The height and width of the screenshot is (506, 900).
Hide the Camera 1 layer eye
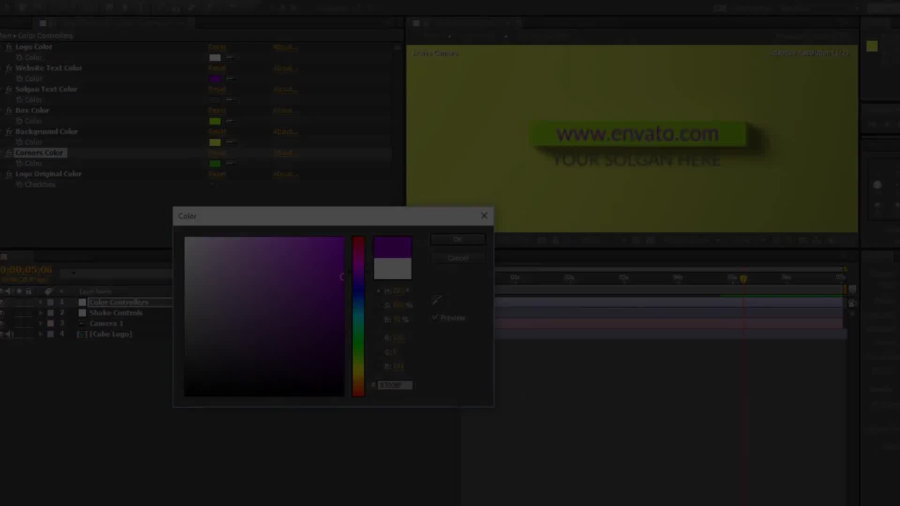[x=2, y=323]
